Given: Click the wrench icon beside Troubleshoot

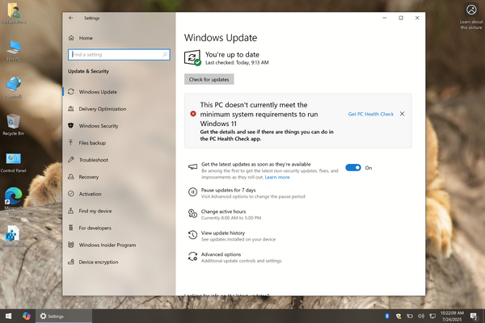Looking at the screenshot, I should pyautogui.click(x=71, y=160).
